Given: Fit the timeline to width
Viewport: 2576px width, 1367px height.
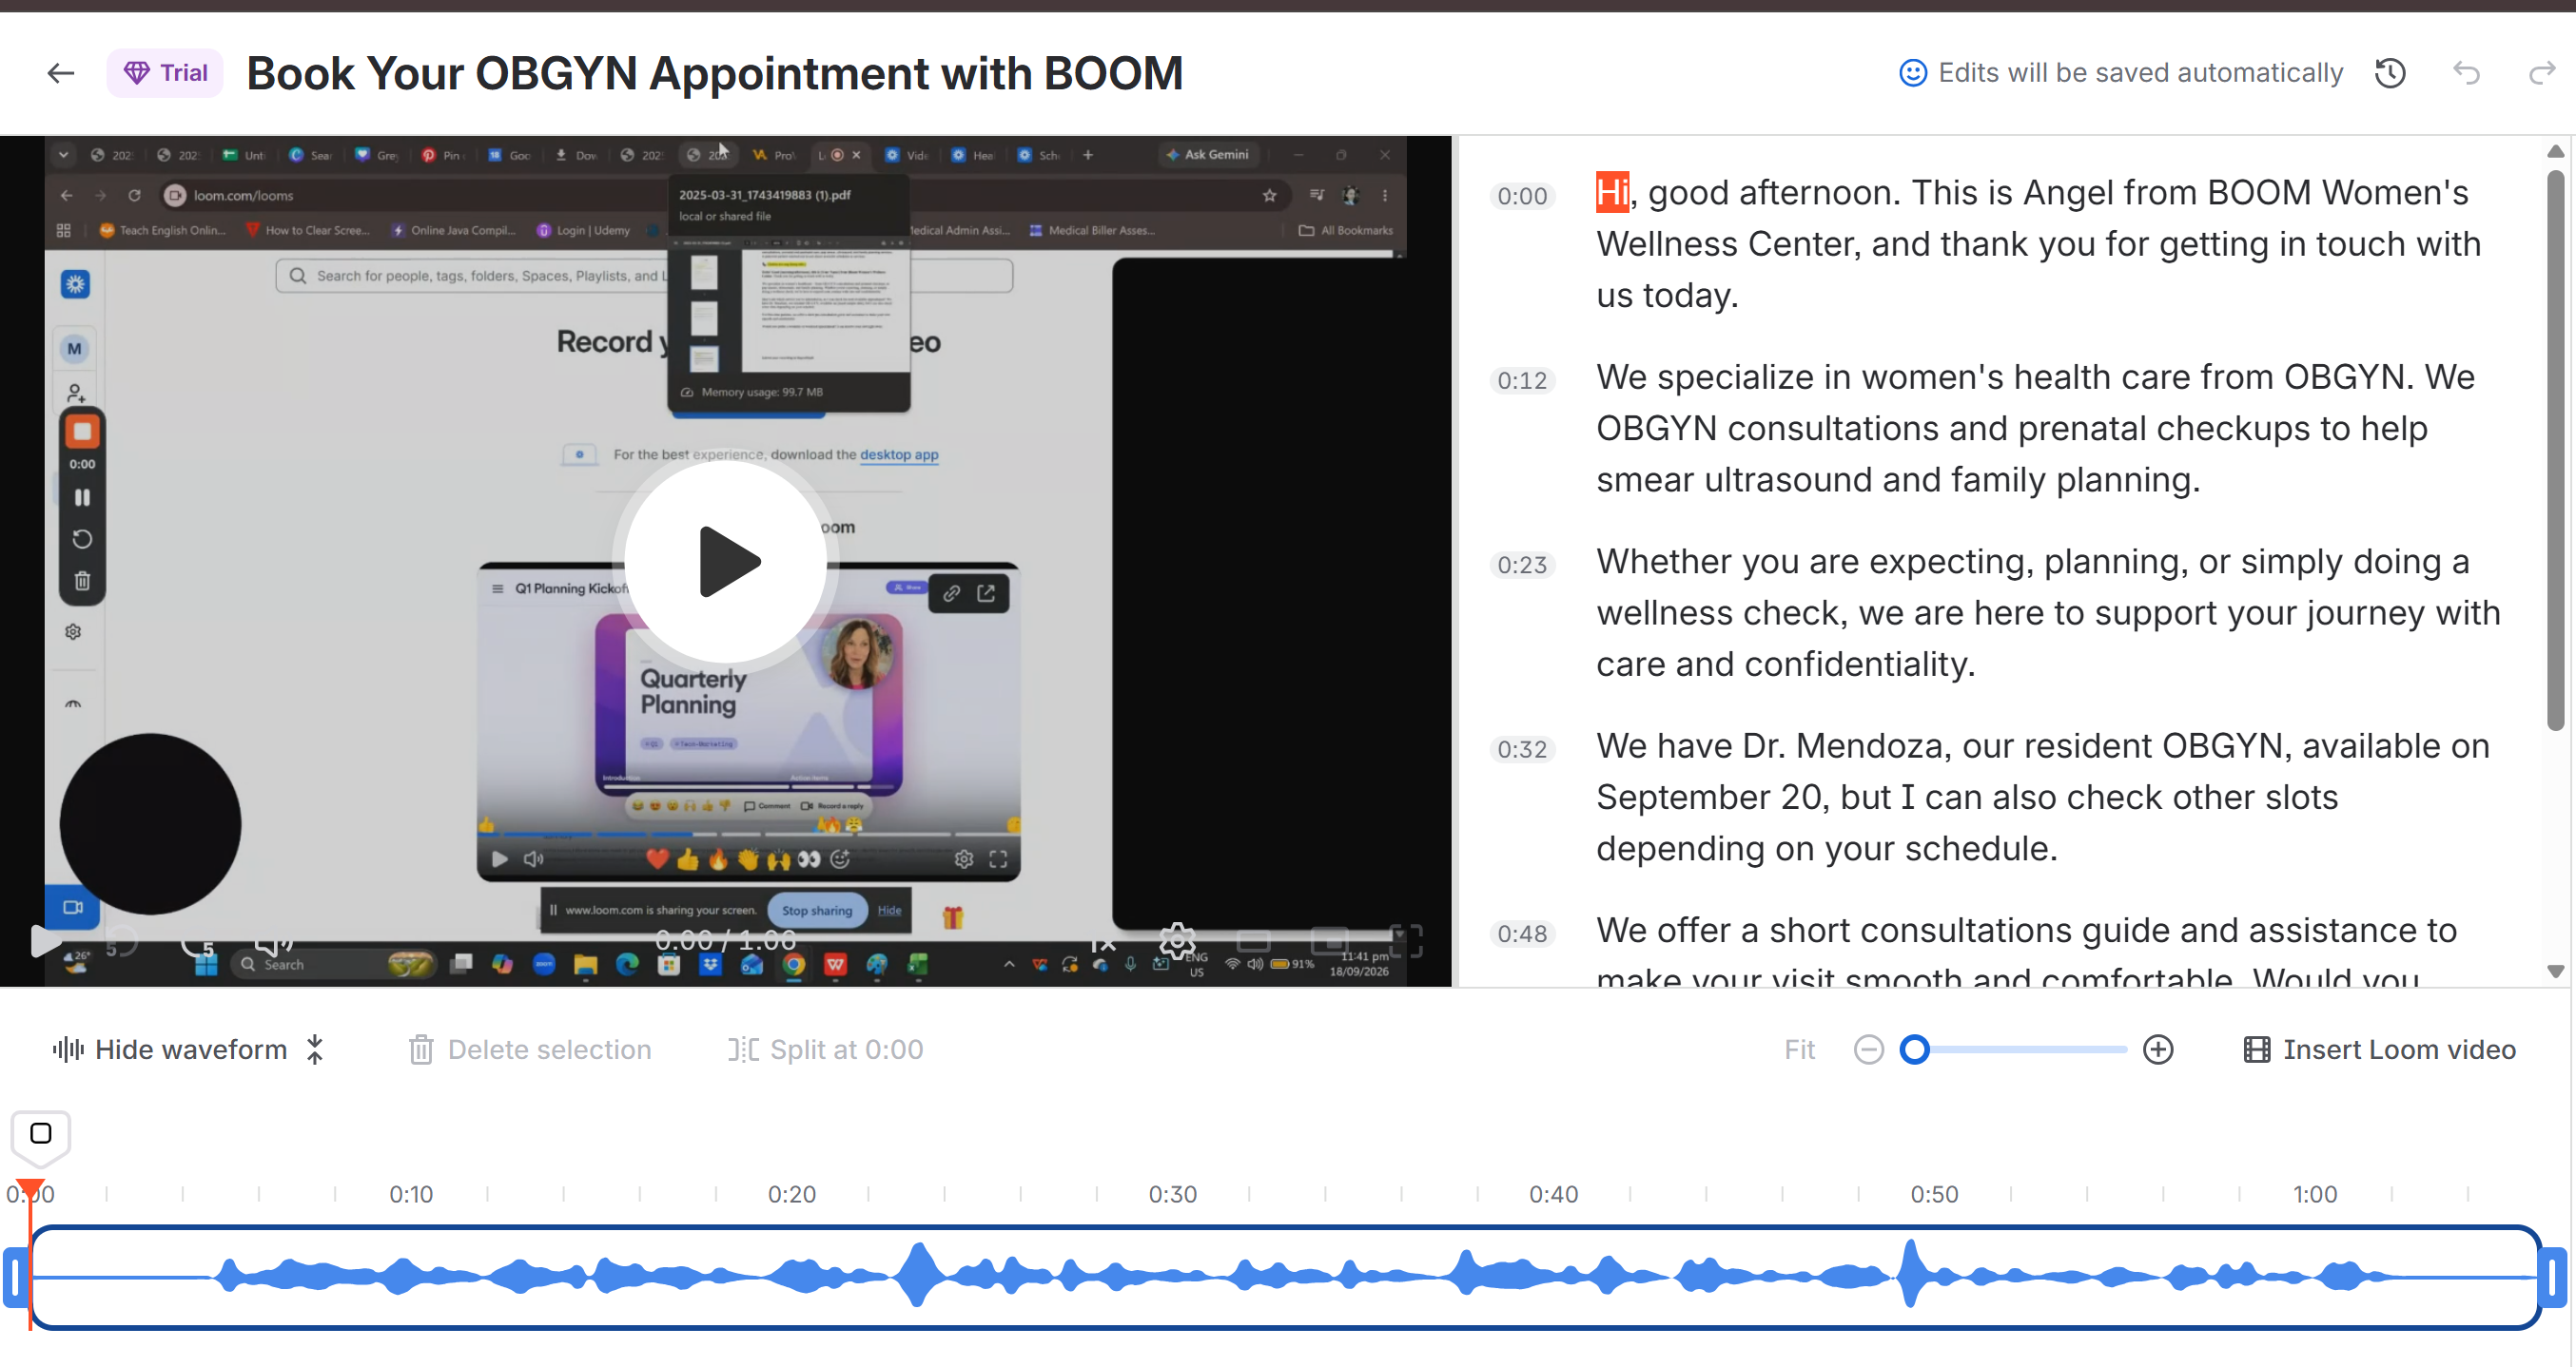Looking at the screenshot, I should [1799, 1049].
